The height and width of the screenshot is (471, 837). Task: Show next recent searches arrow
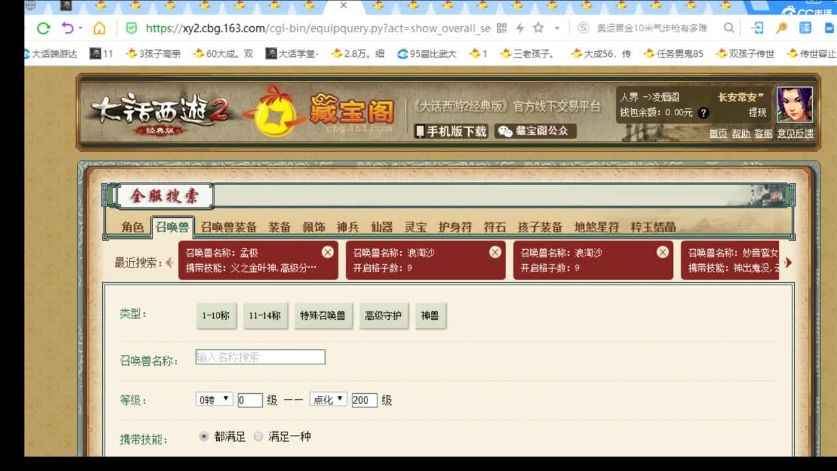click(x=788, y=262)
